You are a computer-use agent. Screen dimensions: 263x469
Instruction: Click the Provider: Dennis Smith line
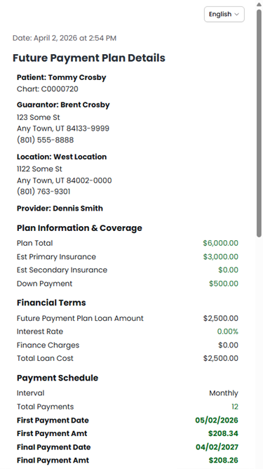(x=60, y=209)
